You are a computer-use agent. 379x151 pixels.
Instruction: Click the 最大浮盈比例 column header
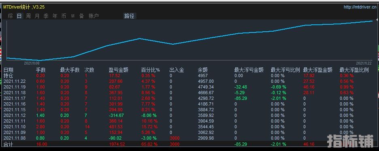pyautogui.click(x=354, y=70)
